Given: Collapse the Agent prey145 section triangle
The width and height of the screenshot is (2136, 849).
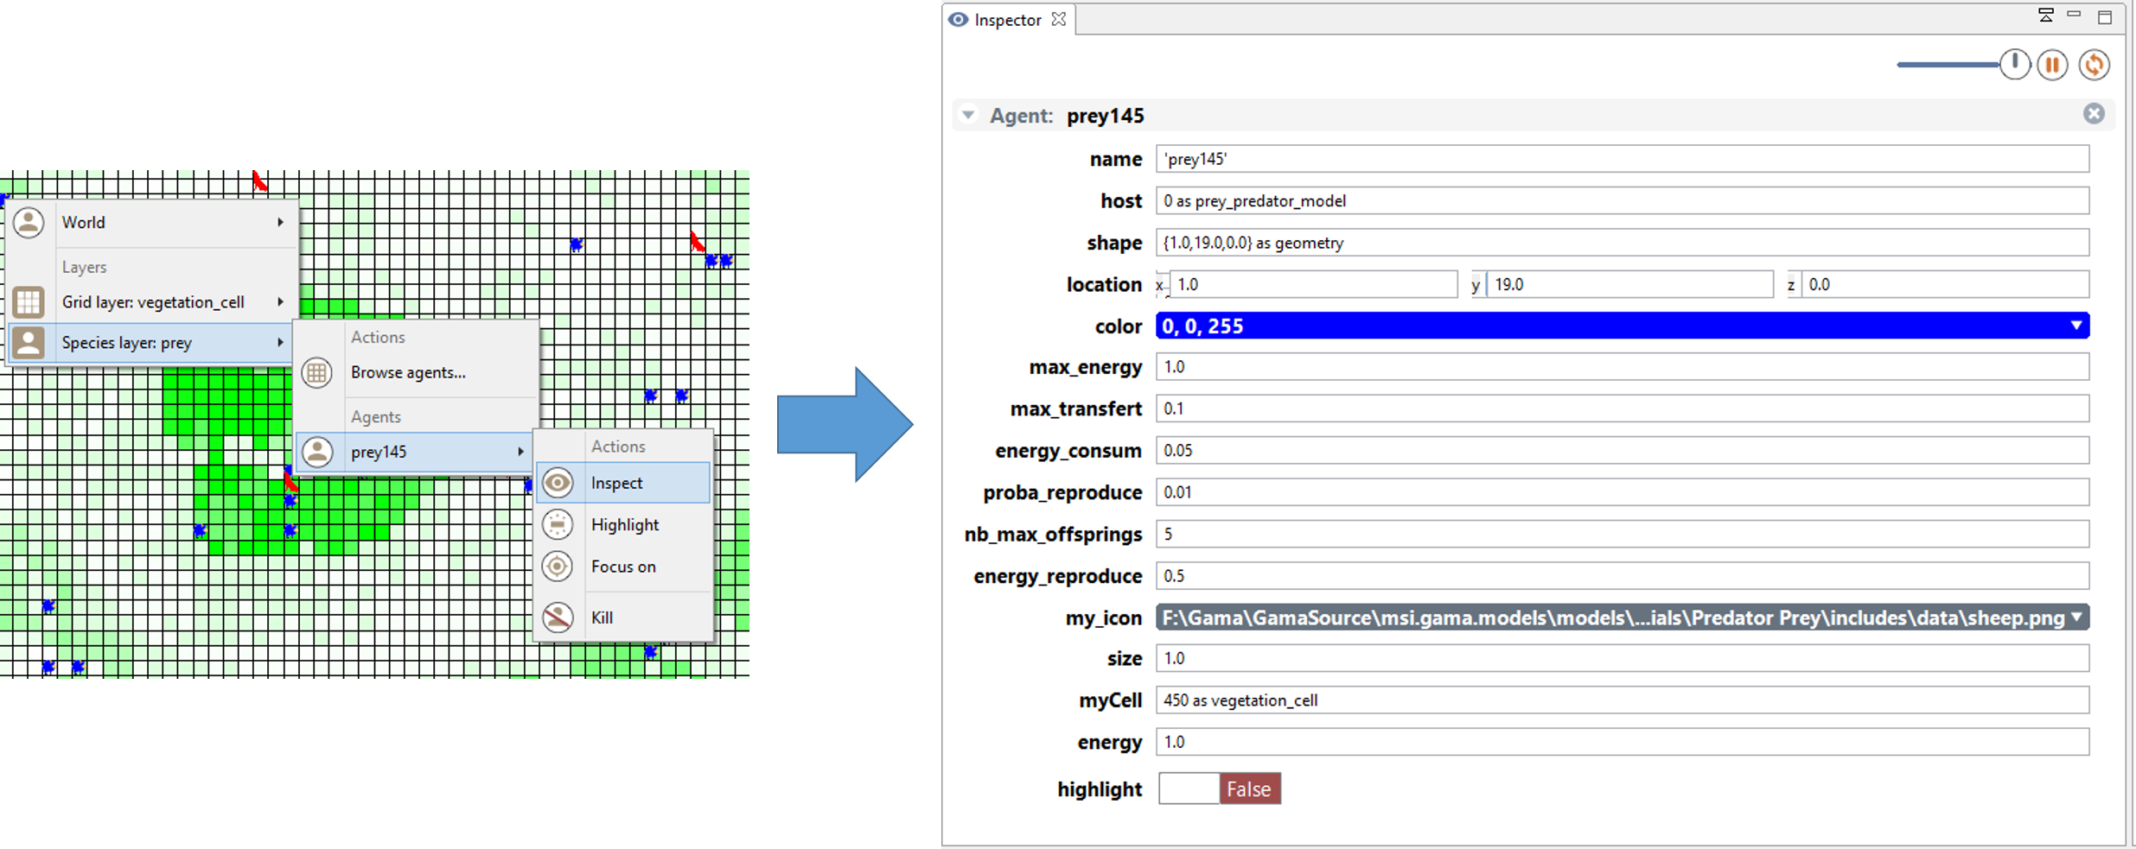Looking at the screenshot, I should pyautogui.click(x=968, y=115).
